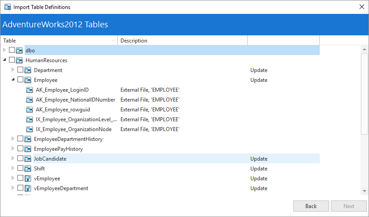
Task: Click the Description column header
Action: 182,40
